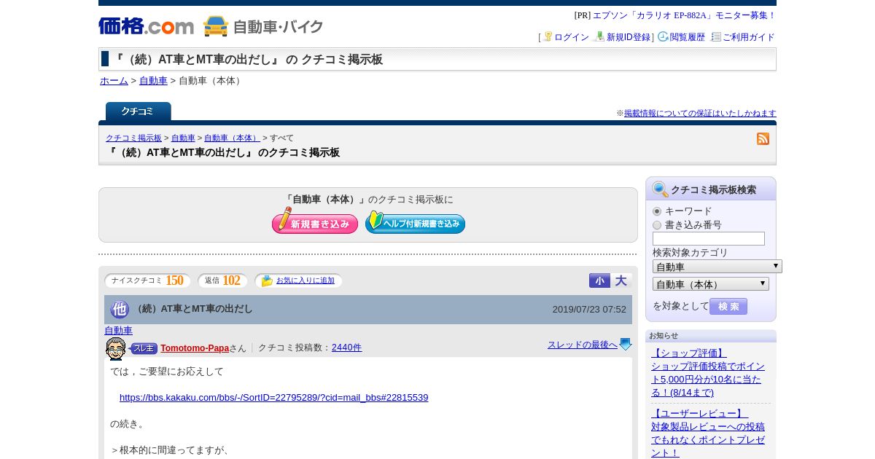Switch to the クチコミ tab
Image resolution: width=875 pixels, height=459 pixels.
(x=138, y=111)
